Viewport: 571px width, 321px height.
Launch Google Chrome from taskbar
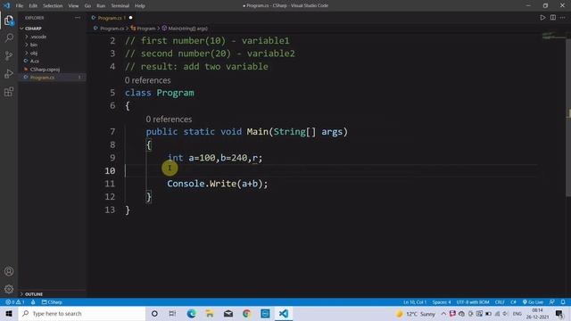click(246, 313)
